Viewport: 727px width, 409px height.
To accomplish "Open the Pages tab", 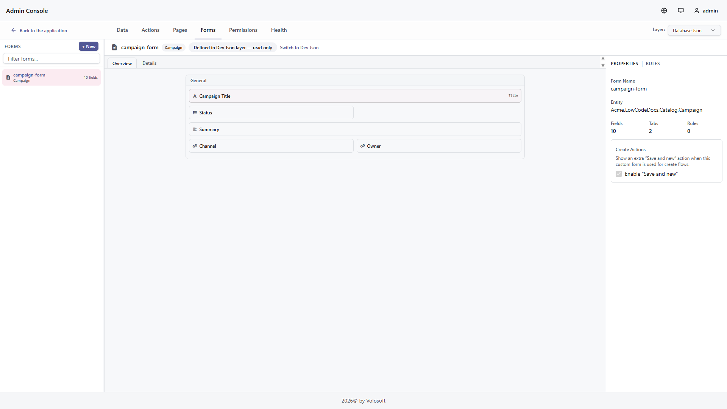I will point(180,30).
